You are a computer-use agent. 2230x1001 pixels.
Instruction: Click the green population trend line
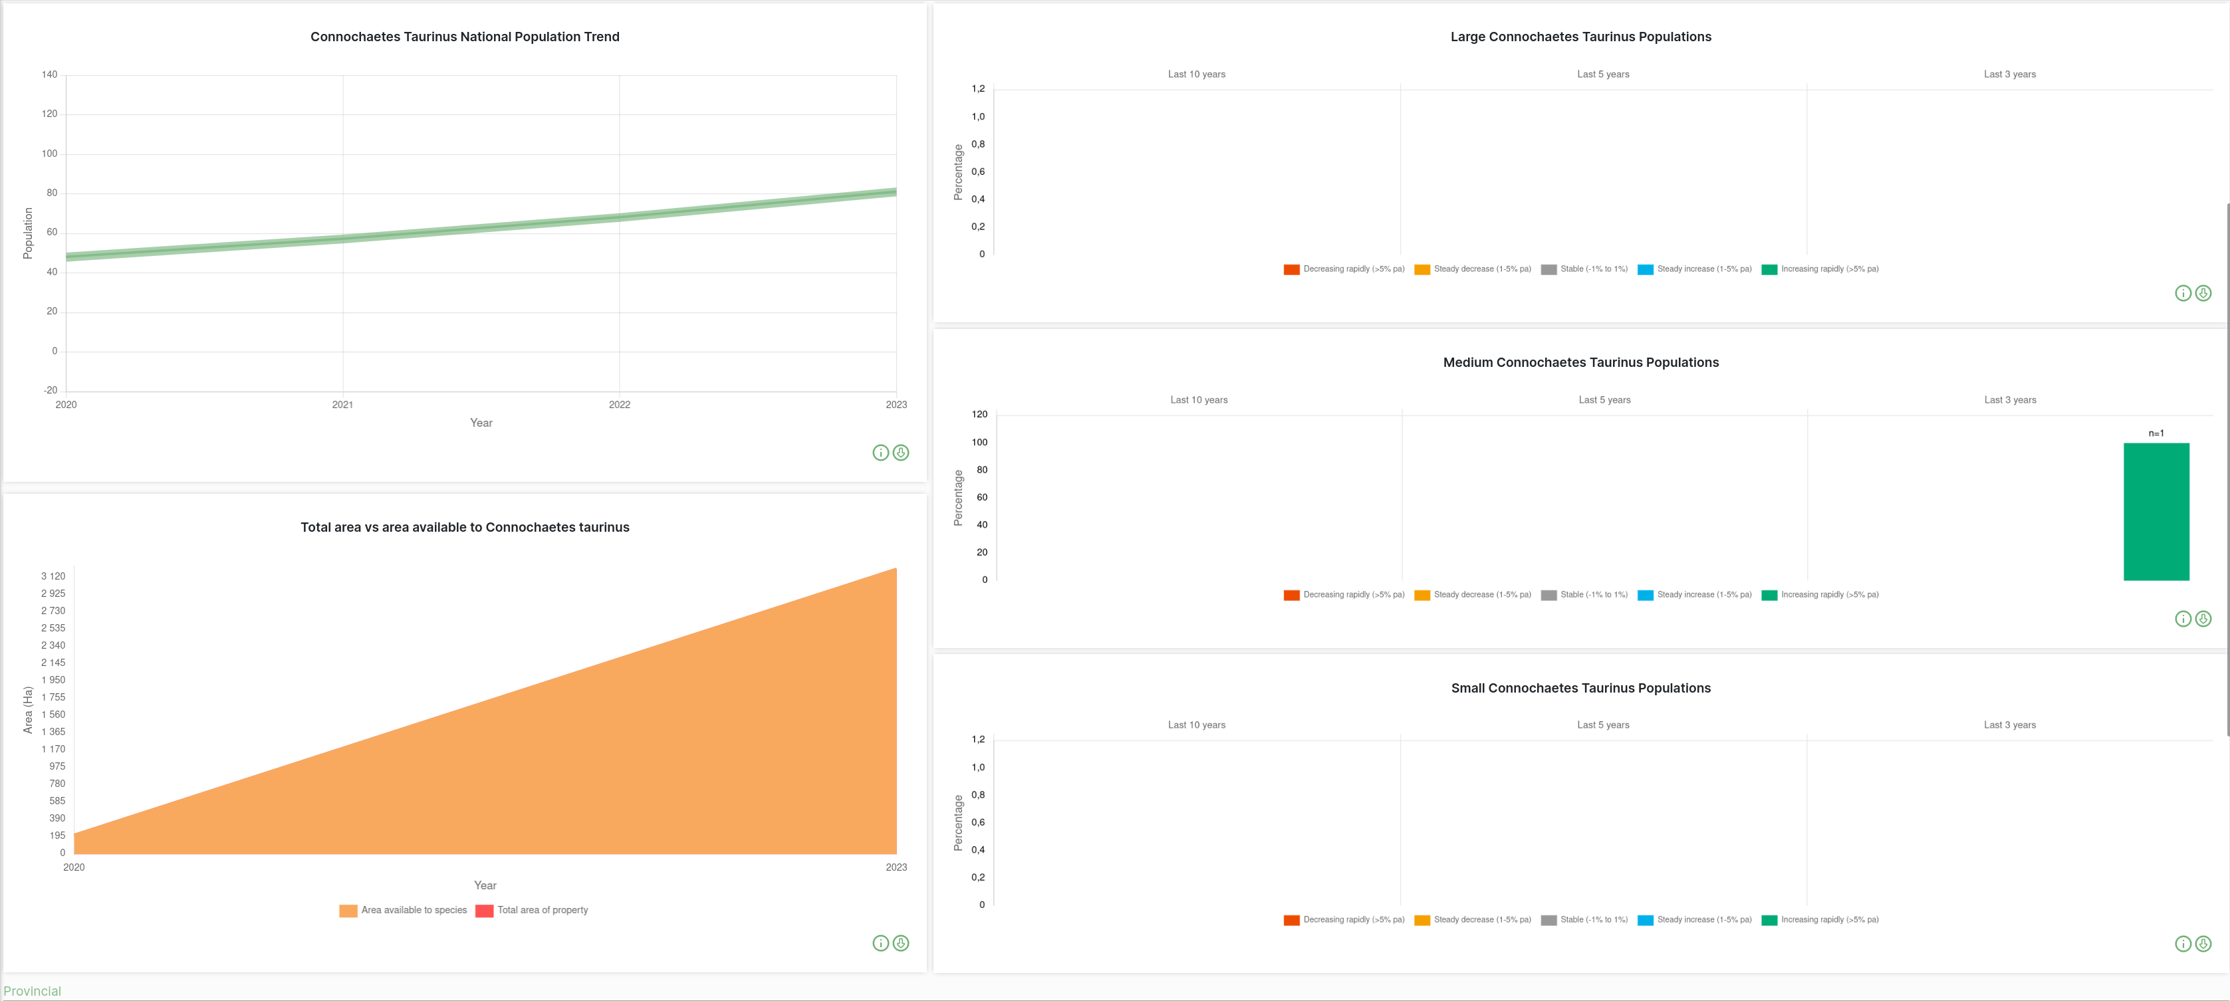pos(481,227)
